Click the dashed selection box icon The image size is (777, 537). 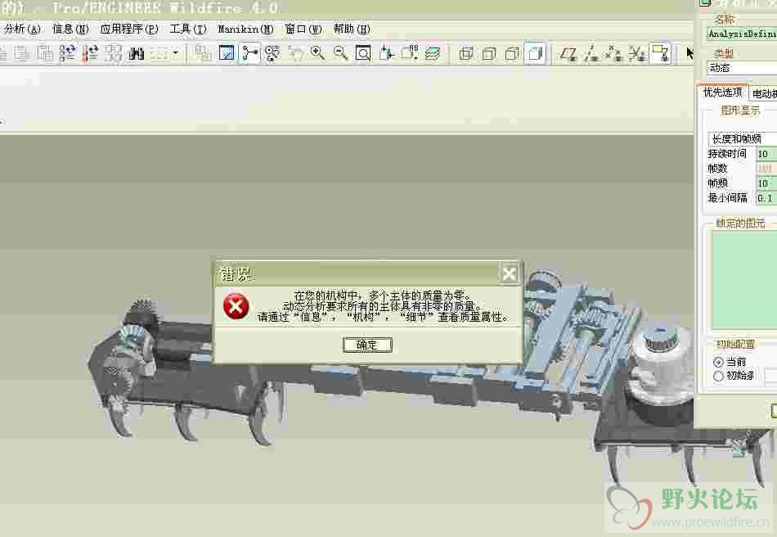(x=159, y=53)
